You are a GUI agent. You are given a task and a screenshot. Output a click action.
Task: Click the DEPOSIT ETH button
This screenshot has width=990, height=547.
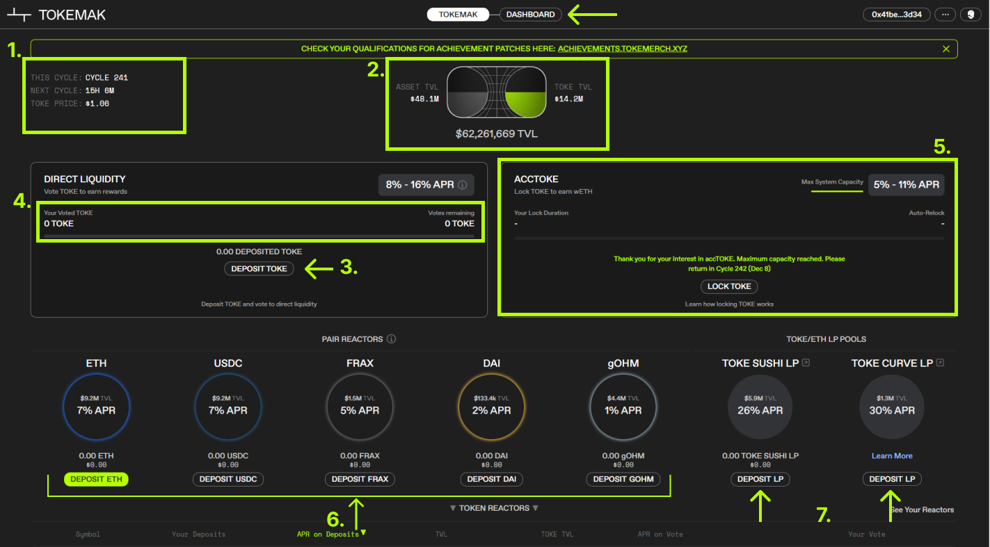(96, 479)
